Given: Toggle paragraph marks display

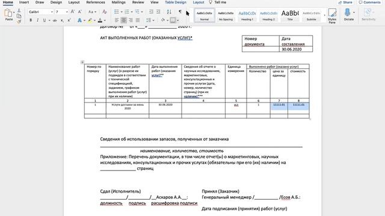Looking at the screenshot, I should pos(180,12).
